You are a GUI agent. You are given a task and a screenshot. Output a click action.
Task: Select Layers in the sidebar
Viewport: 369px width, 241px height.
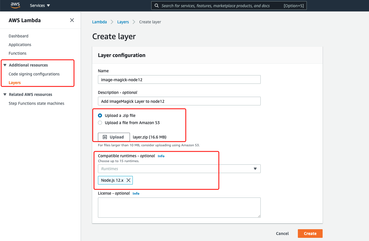(15, 83)
